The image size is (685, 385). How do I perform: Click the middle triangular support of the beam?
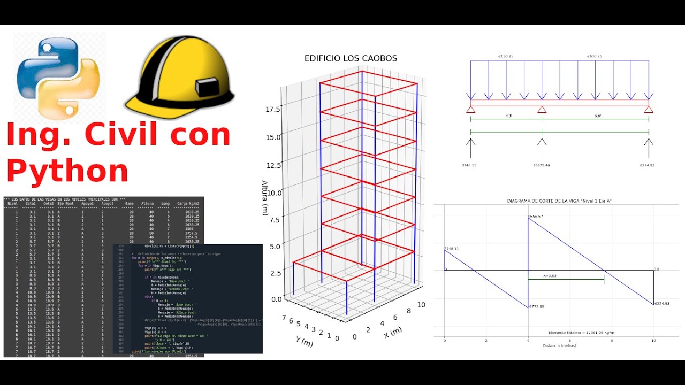click(542, 109)
